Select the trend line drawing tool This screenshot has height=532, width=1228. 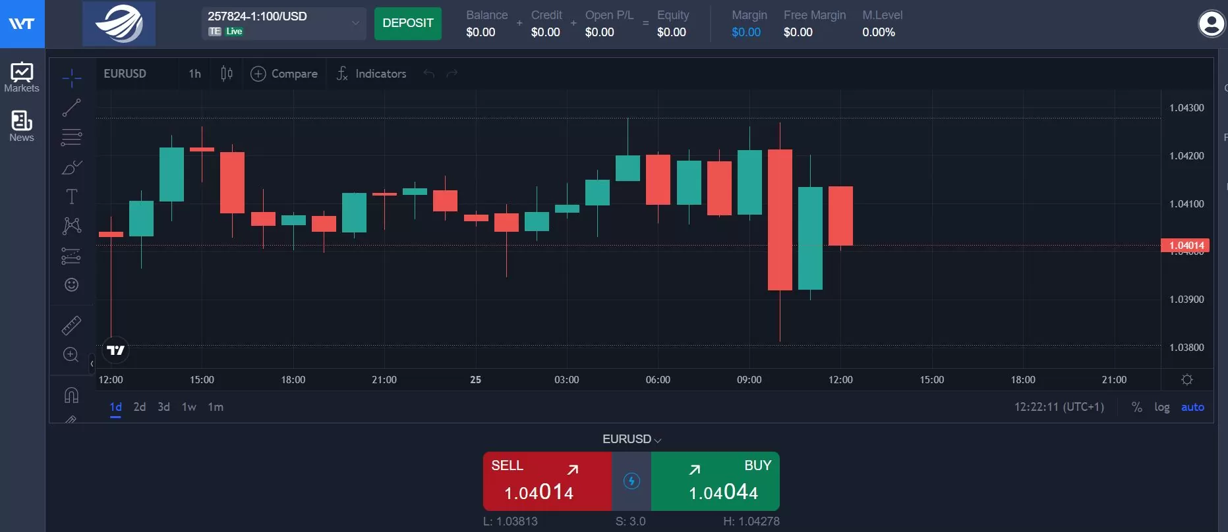pos(72,108)
